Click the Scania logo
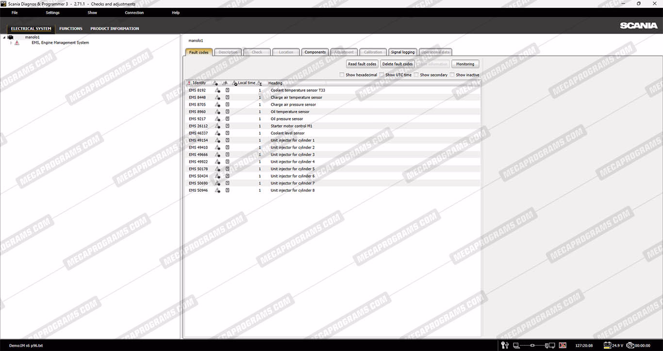Screen dimensions: 663x351 click(x=638, y=26)
